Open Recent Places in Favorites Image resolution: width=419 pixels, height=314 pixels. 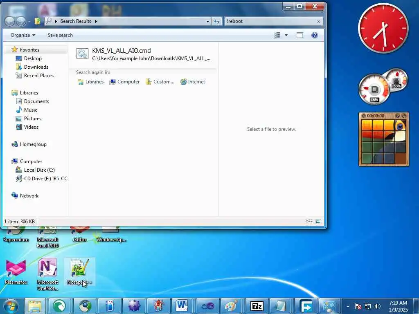(39, 76)
